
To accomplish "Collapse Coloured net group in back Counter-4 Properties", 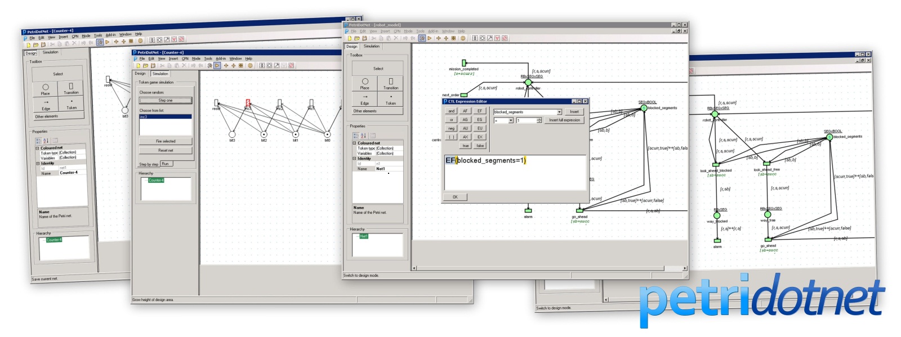I will [x=38, y=149].
